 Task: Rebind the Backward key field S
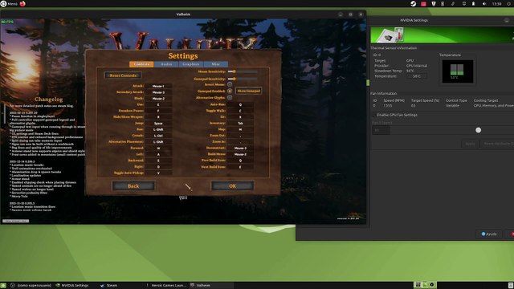coord(158,161)
